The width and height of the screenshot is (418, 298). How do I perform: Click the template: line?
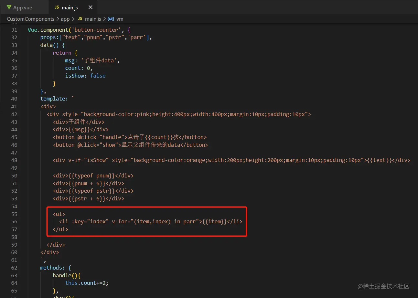tap(57, 99)
